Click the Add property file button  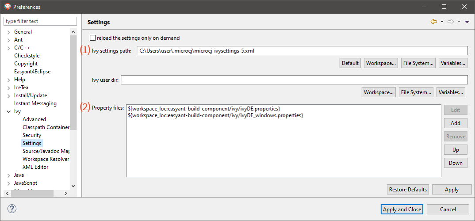pyautogui.click(x=456, y=123)
